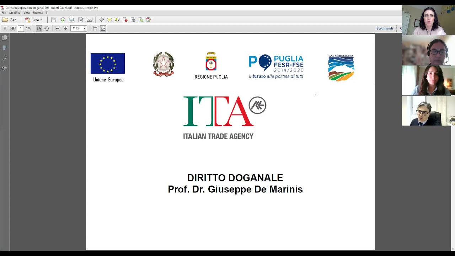The image size is (455, 256).
Task: Click the Save floppy disk icon
Action: 53,20
